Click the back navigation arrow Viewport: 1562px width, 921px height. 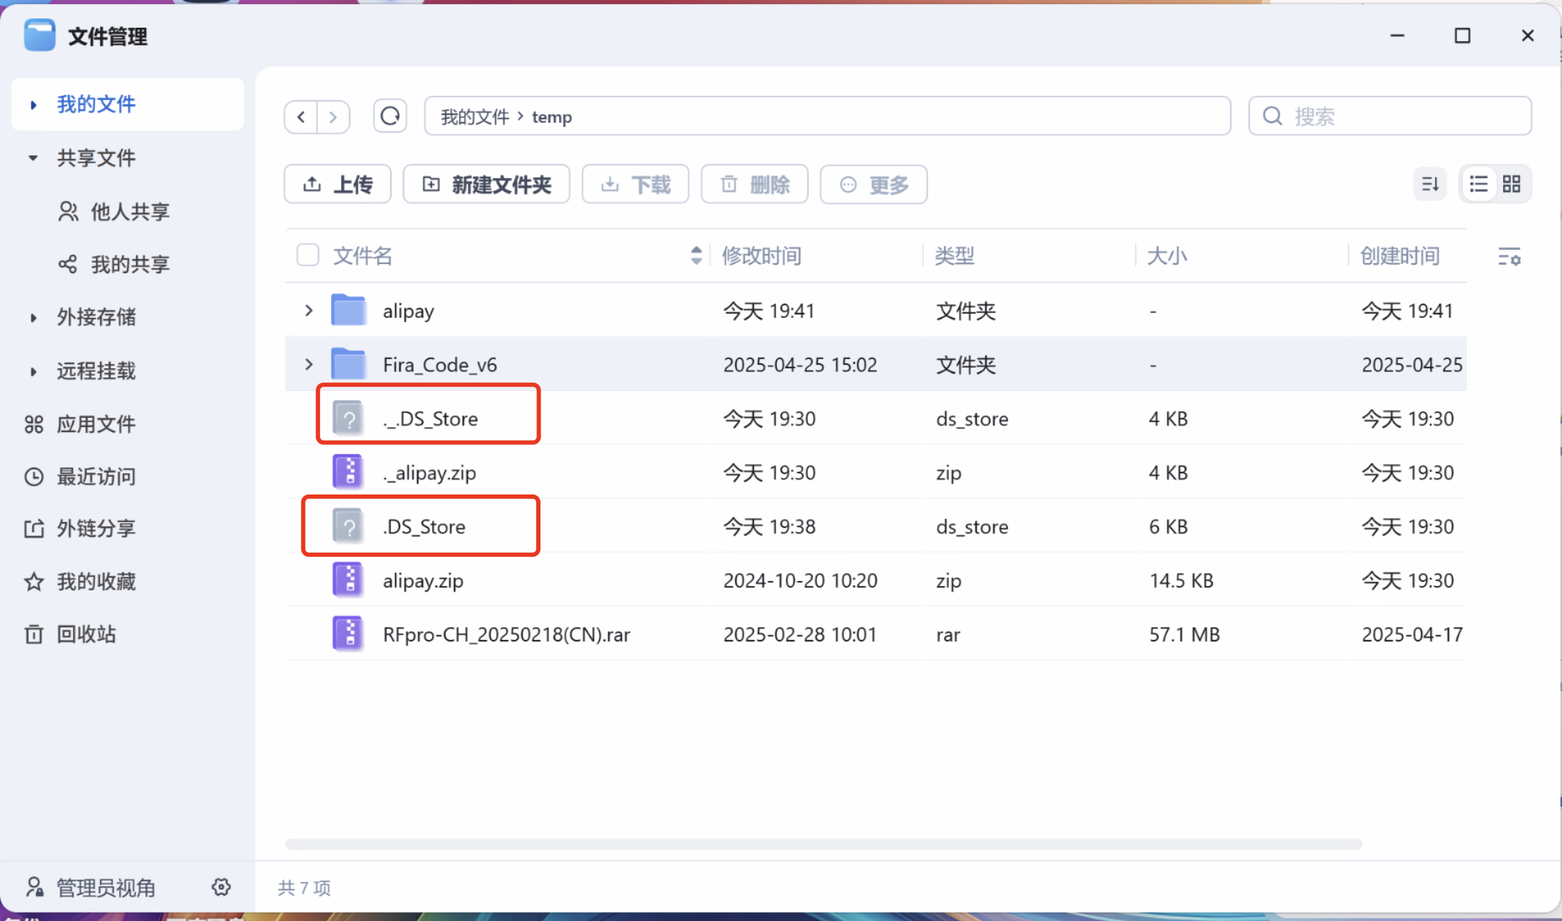pos(301,116)
